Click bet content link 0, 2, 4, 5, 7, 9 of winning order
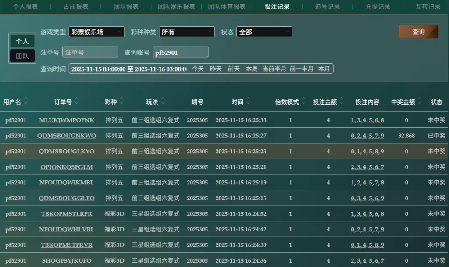This screenshot has width=449, height=267. point(367,136)
